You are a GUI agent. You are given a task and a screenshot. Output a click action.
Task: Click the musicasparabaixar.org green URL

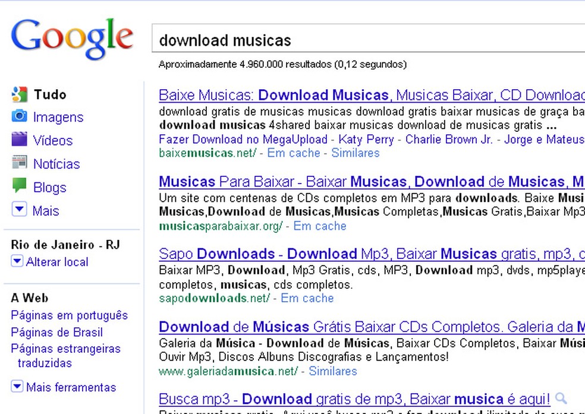(221, 226)
